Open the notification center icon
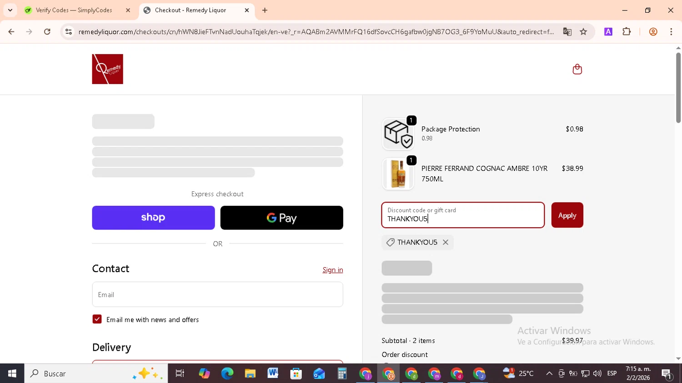Screen dimensions: 682x383 click(667, 374)
